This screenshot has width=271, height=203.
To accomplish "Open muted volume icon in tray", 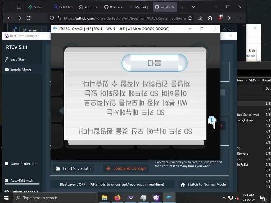I will coord(237,198).
